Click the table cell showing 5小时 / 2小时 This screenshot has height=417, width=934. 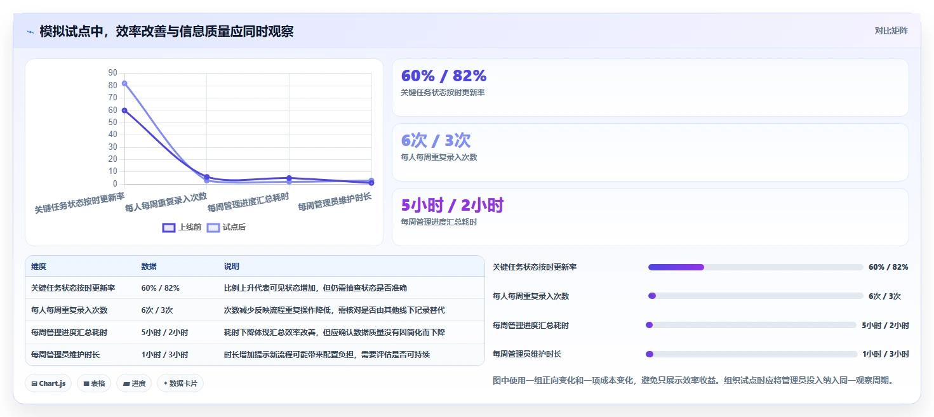tap(164, 333)
